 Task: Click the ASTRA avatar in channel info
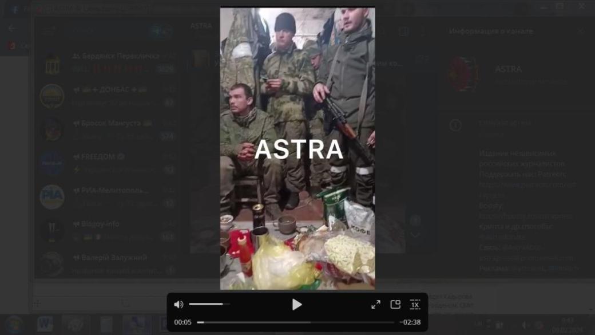[x=463, y=74]
